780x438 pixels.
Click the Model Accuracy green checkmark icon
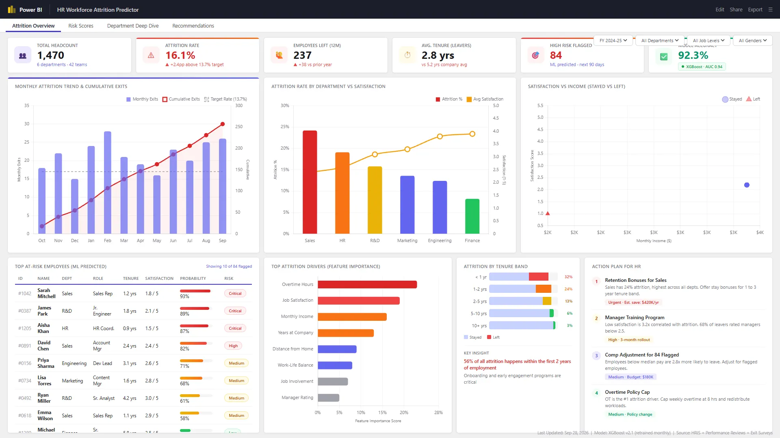point(664,57)
